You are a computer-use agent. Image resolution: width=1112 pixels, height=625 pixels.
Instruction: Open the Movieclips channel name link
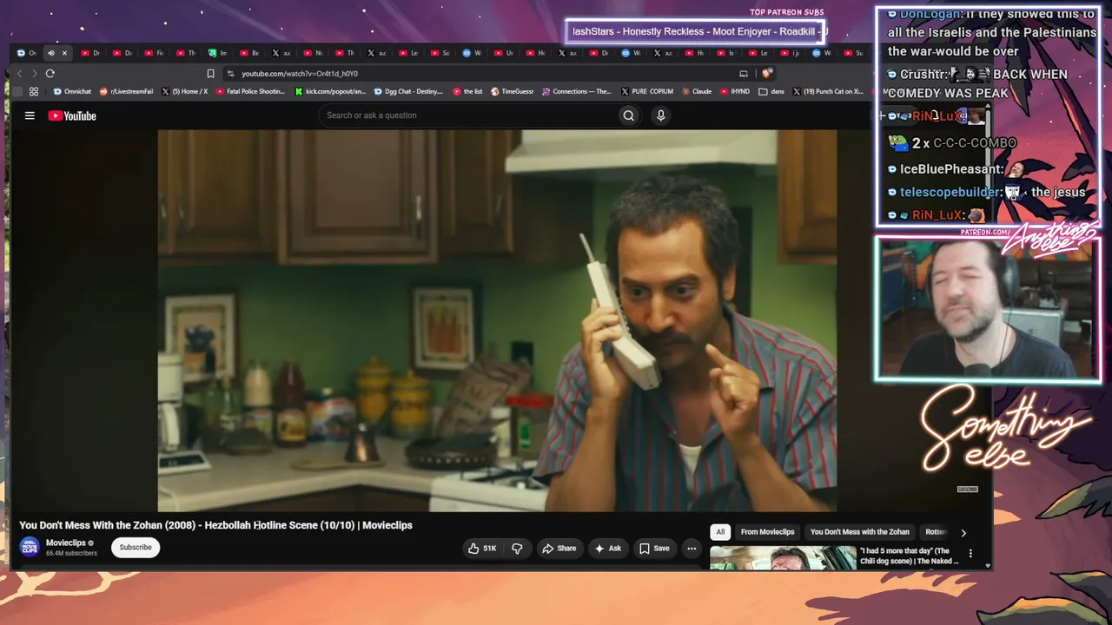(66, 543)
